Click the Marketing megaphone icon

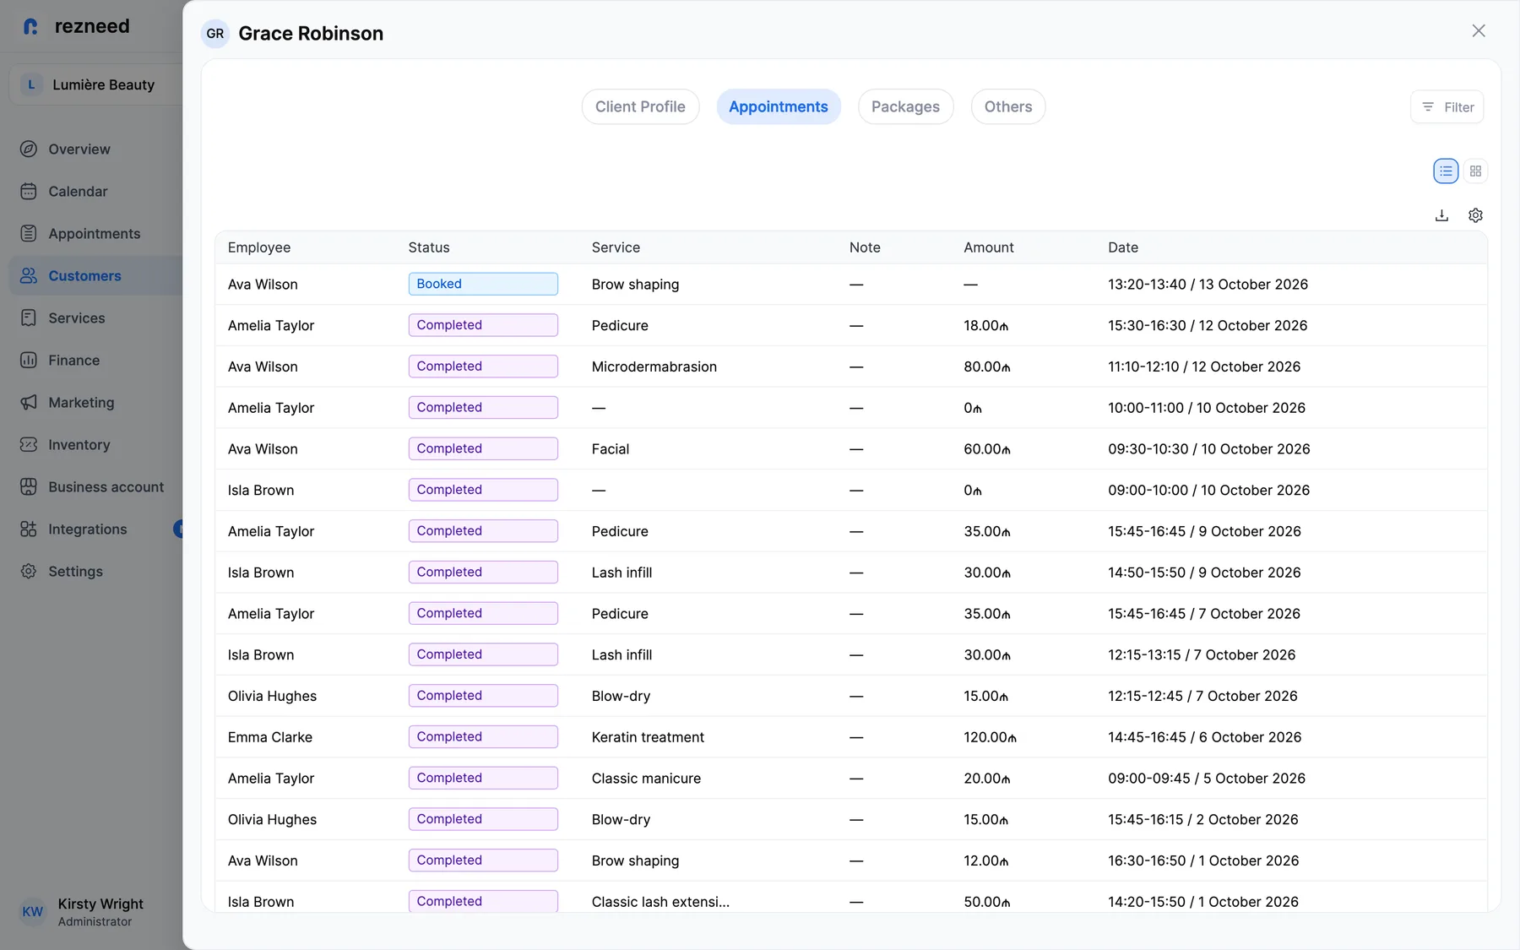click(x=29, y=403)
